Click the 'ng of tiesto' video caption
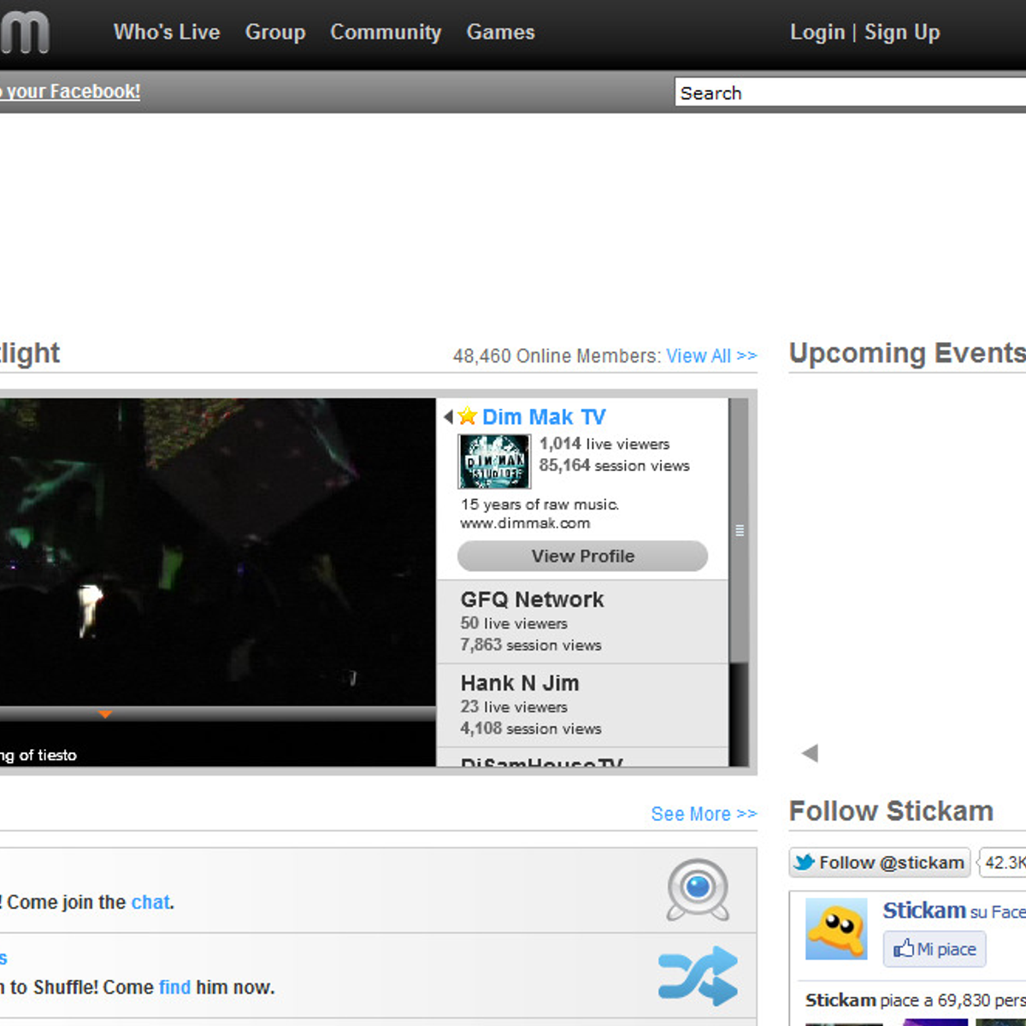Viewport: 1026px width, 1026px height. [x=38, y=755]
